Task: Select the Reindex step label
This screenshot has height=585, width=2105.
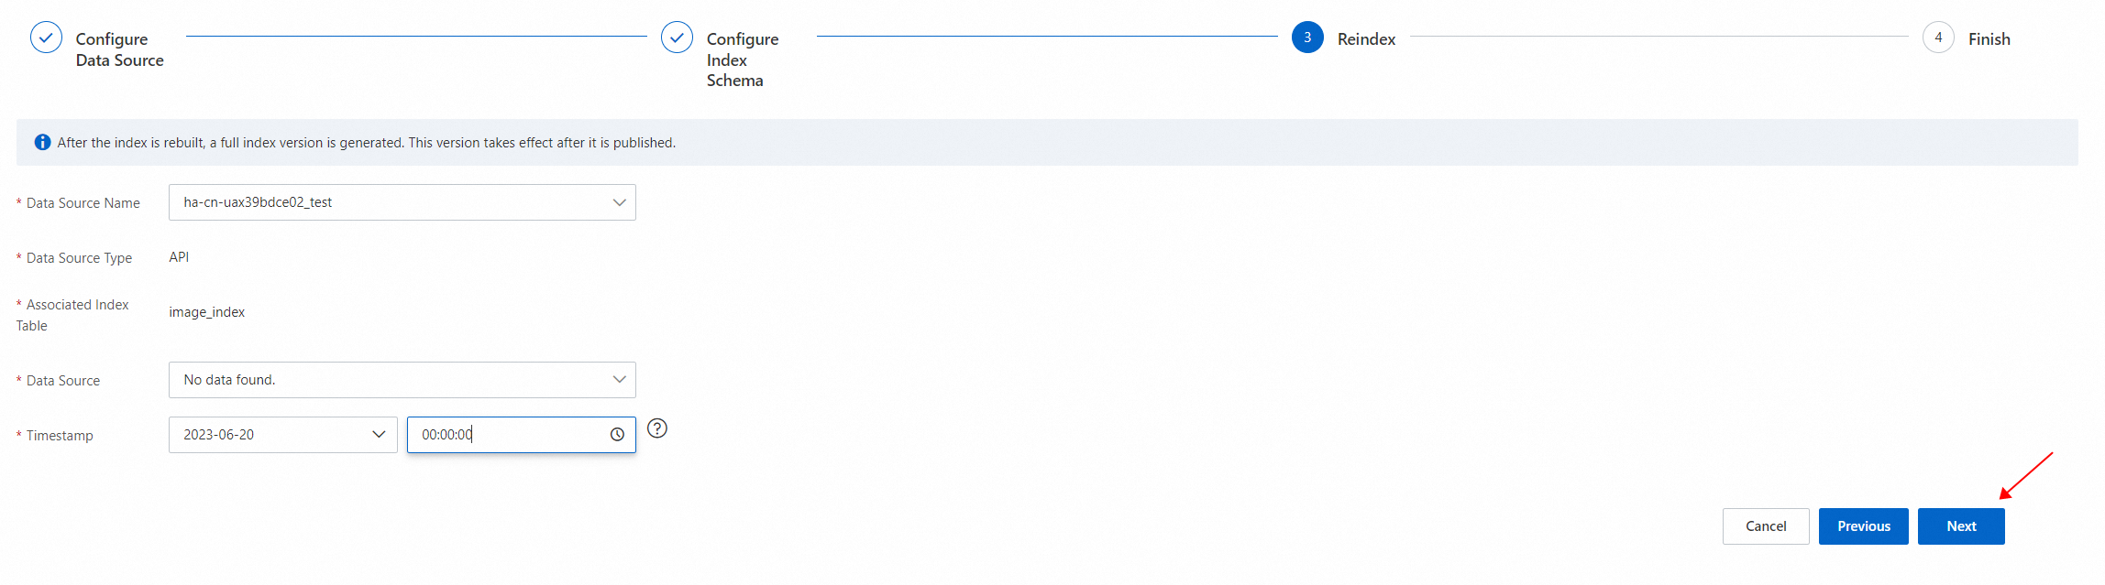Action: pos(1366,39)
